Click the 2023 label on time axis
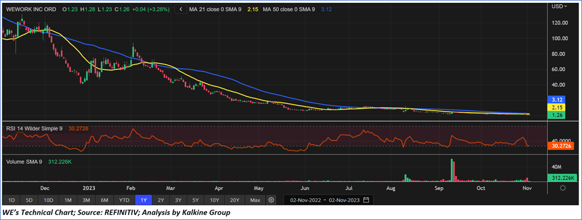 click(89, 188)
